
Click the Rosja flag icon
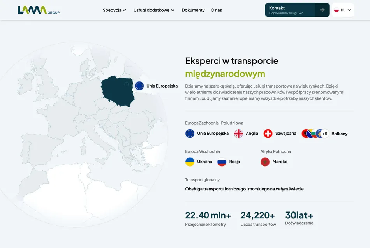click(222, 162)
